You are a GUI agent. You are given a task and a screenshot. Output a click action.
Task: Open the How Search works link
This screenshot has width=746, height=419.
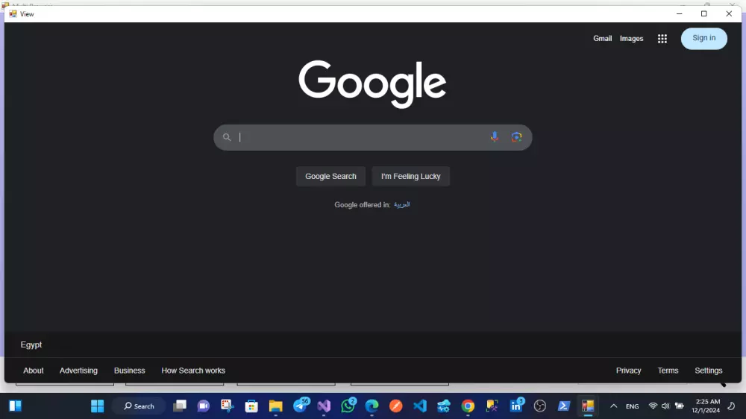click(x=193, y=371)
